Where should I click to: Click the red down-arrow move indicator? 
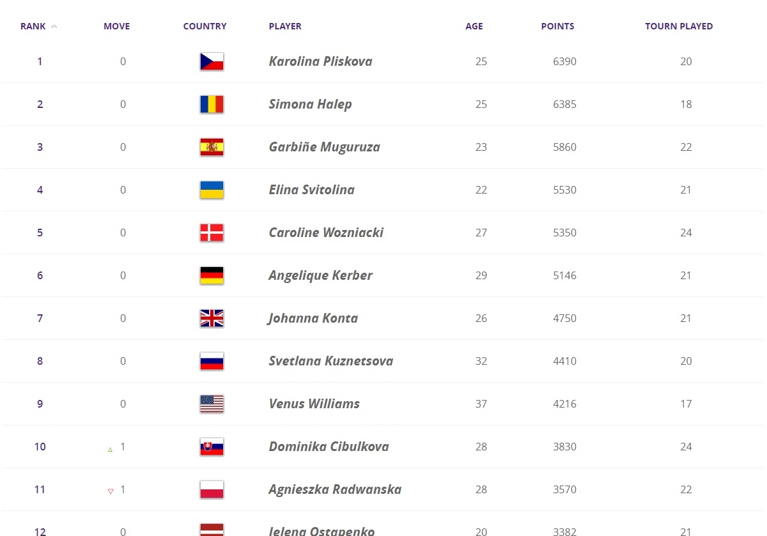110,491
